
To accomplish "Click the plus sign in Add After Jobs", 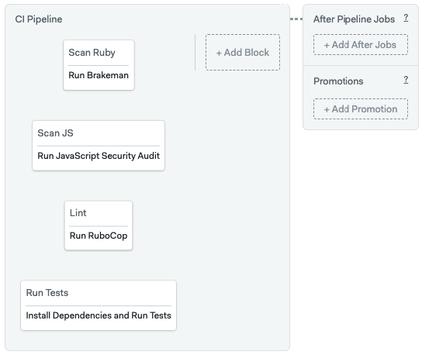I will click(x=327, y=45).
